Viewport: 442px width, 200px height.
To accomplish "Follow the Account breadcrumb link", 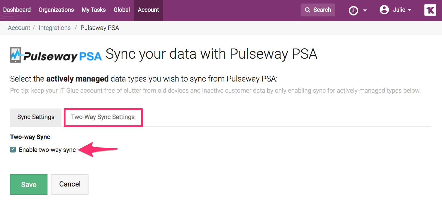I will pos(19,28).
